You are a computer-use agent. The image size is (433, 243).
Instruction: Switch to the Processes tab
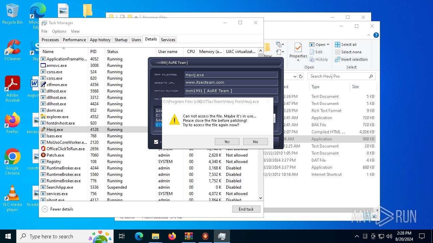[50, 40]
